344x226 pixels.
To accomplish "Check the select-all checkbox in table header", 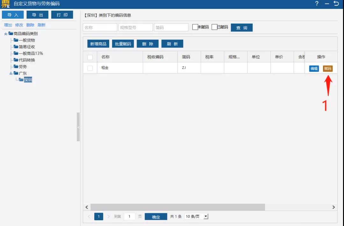I will click(x=90, y=57).
